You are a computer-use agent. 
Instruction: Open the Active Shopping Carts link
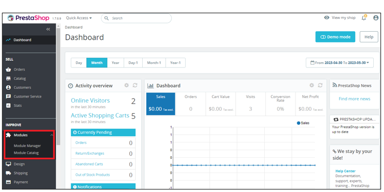click(100, 115)
